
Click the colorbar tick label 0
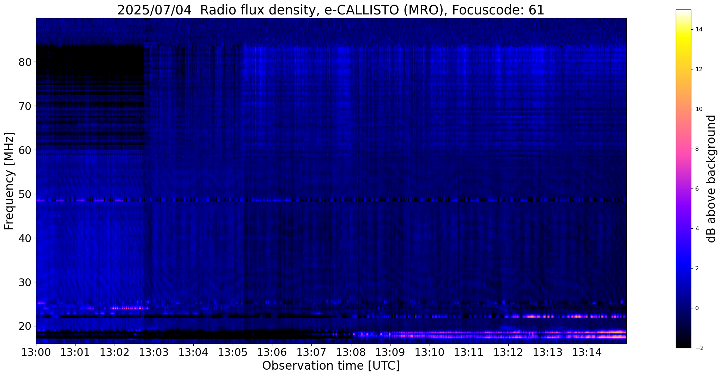click(x=697, y=308)
